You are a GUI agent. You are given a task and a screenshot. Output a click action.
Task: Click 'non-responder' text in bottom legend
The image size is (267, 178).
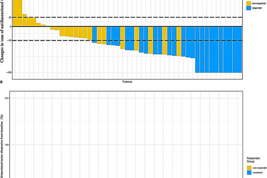pyautogui.click(x=260, y=168)
